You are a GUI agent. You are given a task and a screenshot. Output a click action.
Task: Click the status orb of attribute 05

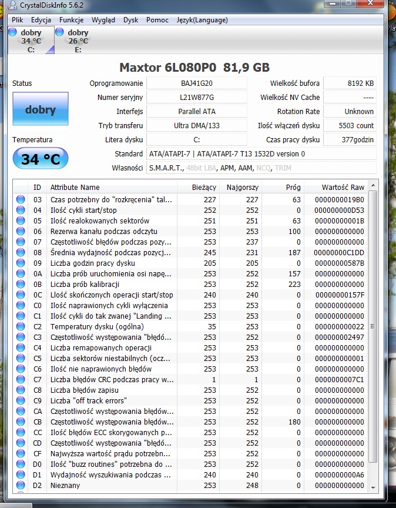pyautogui.click(x=21, y=220)
